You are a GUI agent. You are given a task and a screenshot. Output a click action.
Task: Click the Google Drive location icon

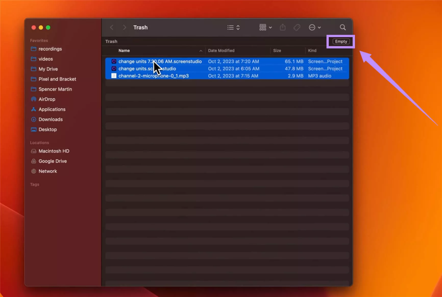pos(33,161)
